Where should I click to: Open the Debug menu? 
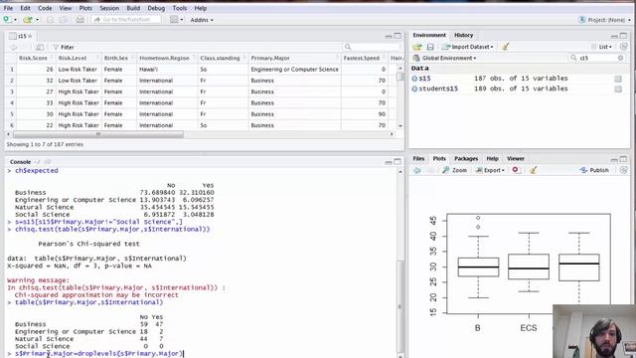156,8
